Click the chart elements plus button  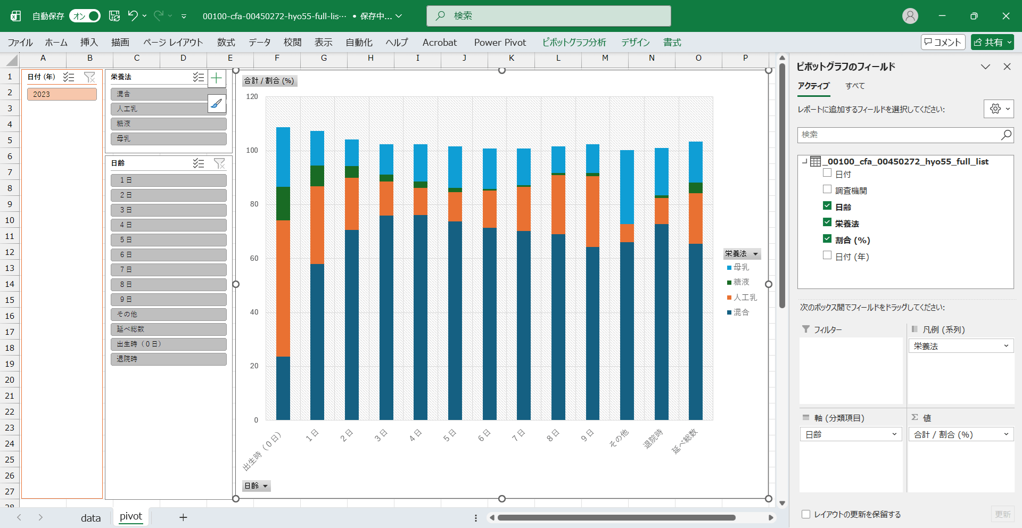pyautogui.click(x=216, y=79)
